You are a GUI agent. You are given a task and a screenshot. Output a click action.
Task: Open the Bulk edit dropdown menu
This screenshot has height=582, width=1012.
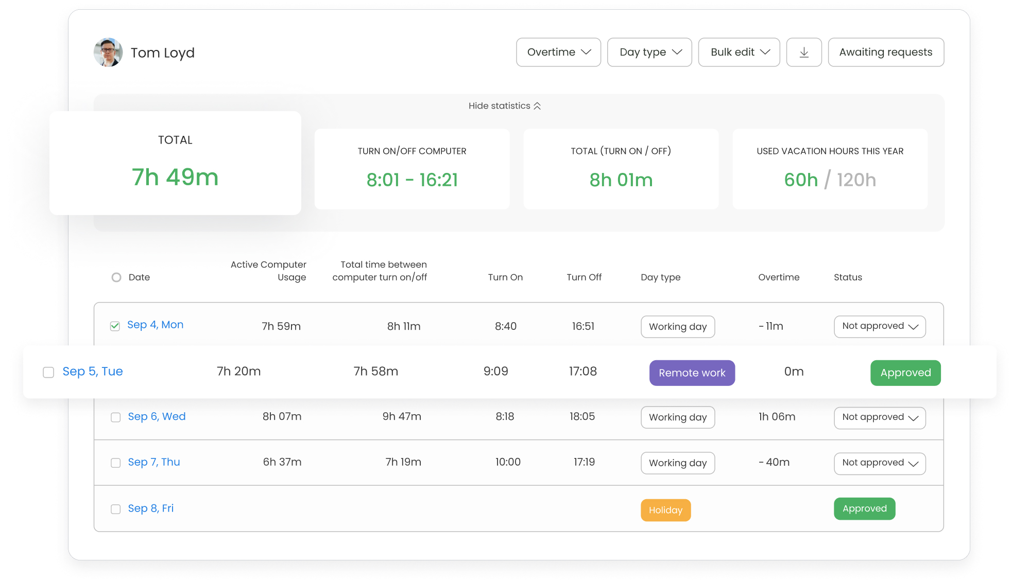(x=739, y=52)
